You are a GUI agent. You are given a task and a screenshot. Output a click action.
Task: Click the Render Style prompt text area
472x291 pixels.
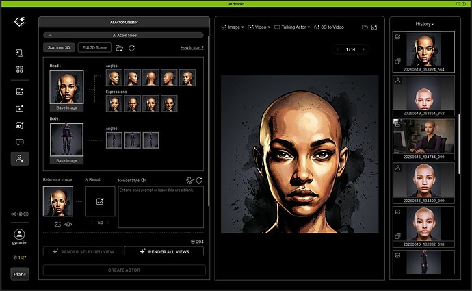pyautogui.click(x=161, y=207)
